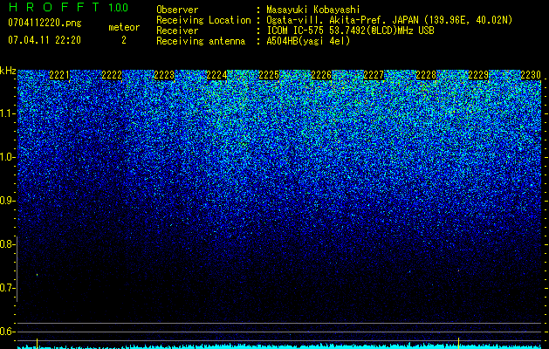549x349 pixels.
Task: Click the 0.9 frequency axis label
Action: [x=7, y=201]
